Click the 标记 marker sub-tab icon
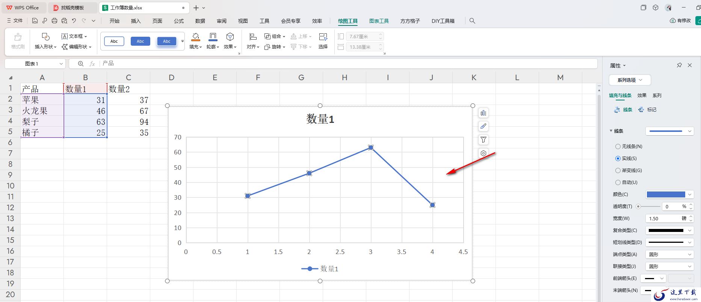The height and width of the screenshot is (302, 701). point(641,110)
